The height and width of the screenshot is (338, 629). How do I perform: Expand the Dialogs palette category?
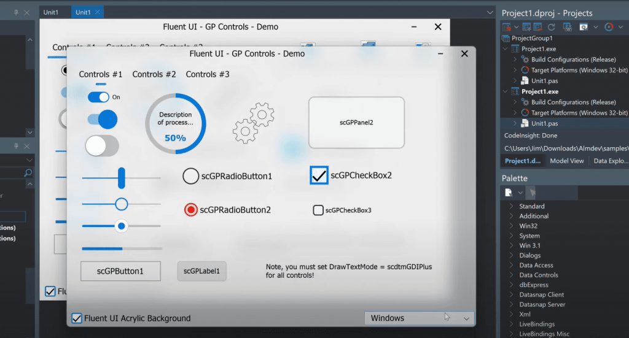511,255
